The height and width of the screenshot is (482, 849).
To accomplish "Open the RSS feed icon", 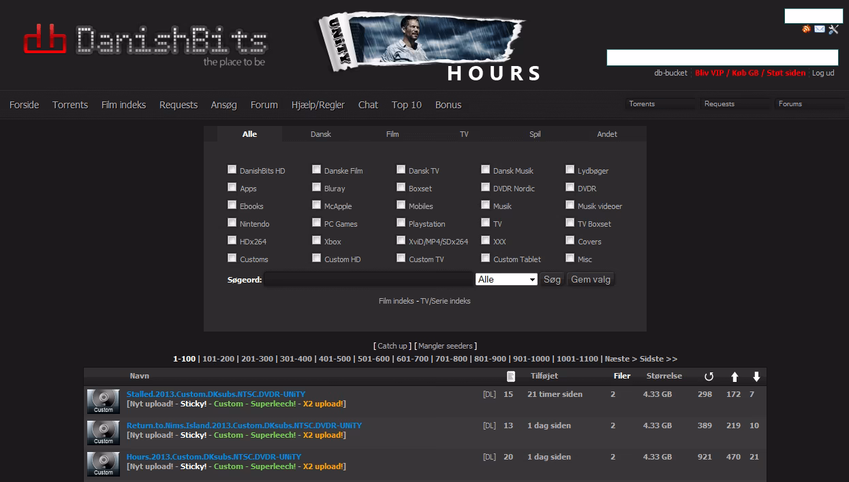I will (x=807, y=29).
